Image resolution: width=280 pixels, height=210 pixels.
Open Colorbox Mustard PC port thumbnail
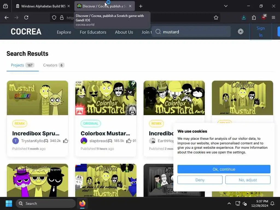tap(106, 98)
